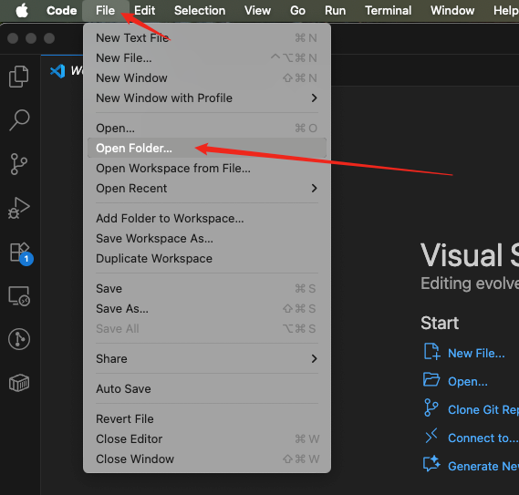Viewport: 519px width, 495px height.
Task: Expand New Window with Profile submenu
Action: tap(207, 98)
